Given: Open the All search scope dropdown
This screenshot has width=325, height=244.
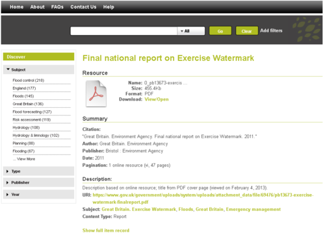Looking at the screenshot, I should coord(191,31).
